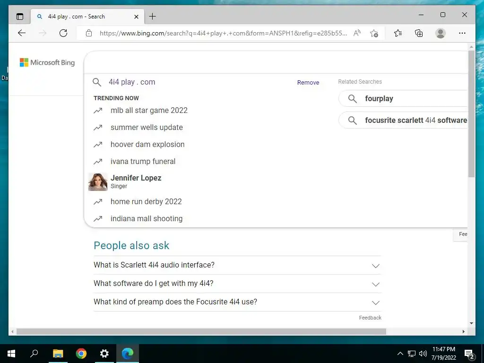Remove the '4i4 play . com' suggestion
This screenshot has width=484, height=363.
tap(308, 82)
